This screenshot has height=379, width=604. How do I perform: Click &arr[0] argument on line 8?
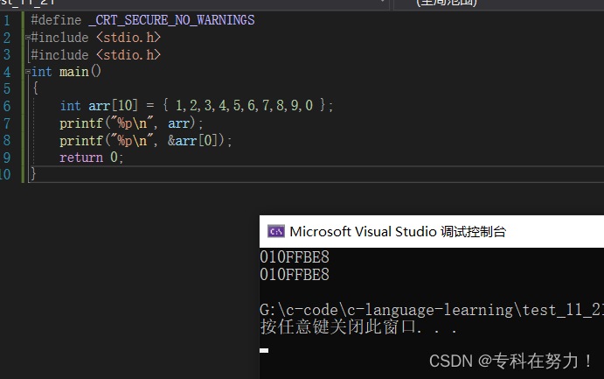pos(193,140)
